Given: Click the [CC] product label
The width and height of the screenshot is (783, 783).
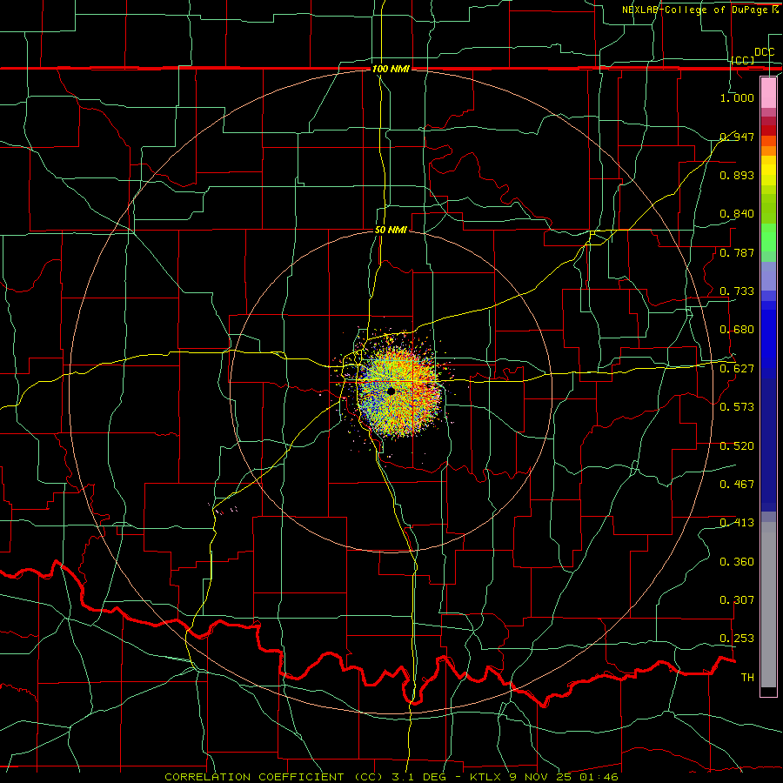Looking at the screenshot, I should tap(743, 60).
